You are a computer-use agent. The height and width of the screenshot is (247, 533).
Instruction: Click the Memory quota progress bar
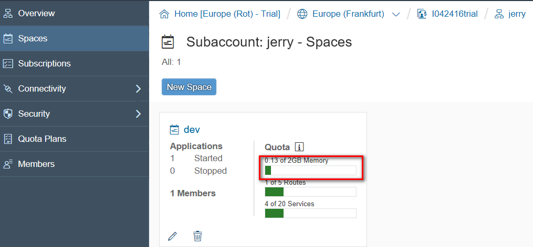(x=310, y=170)
